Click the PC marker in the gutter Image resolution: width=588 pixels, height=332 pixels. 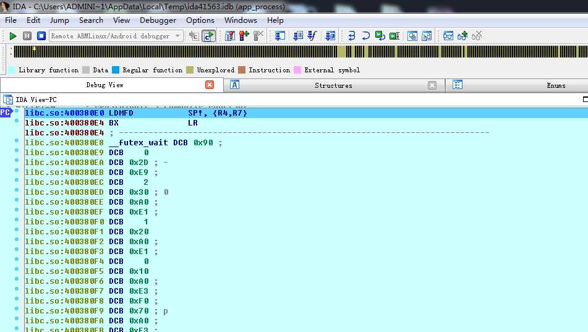pos(6,112)
